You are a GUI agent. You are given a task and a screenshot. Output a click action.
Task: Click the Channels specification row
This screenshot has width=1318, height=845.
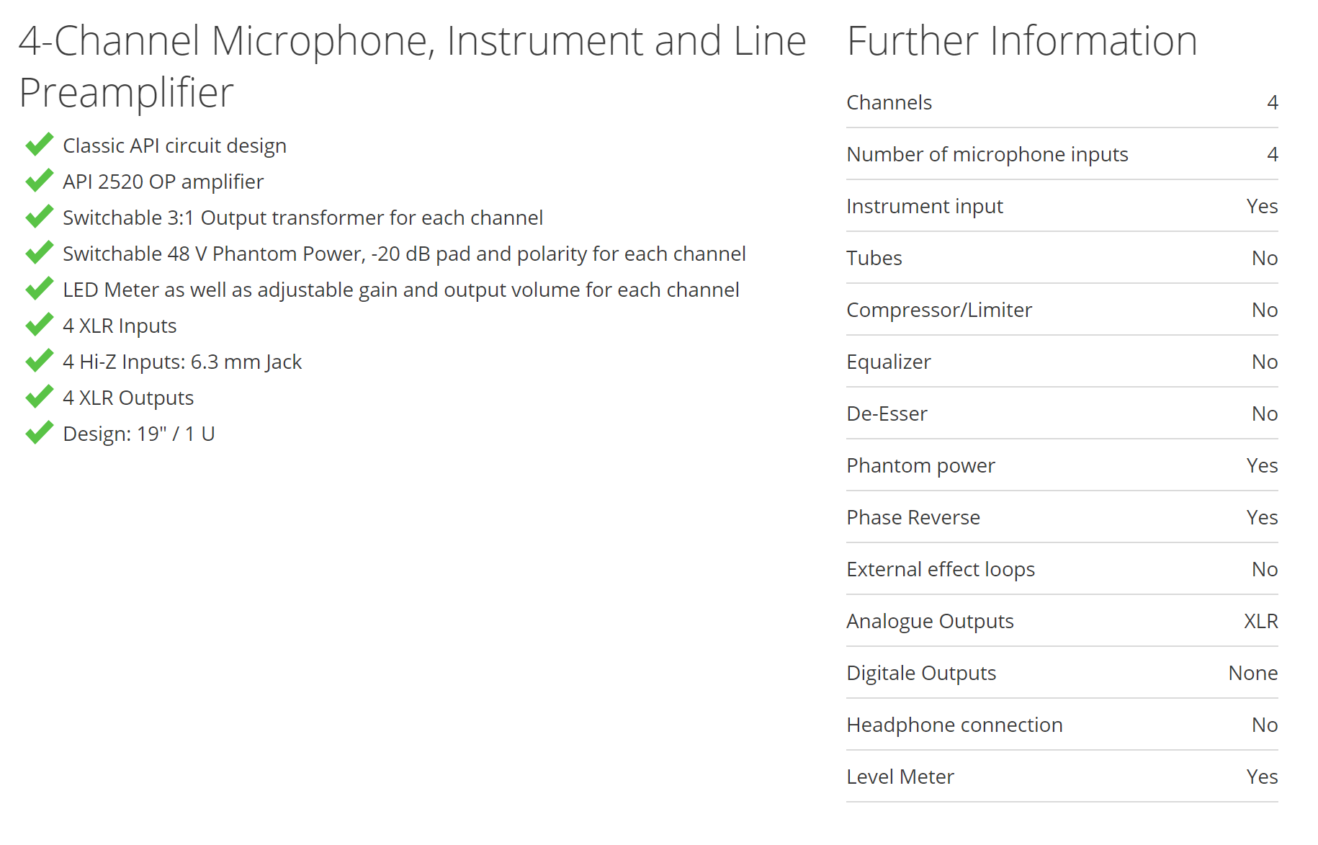pyautogui.click(x=1062, y=102)
